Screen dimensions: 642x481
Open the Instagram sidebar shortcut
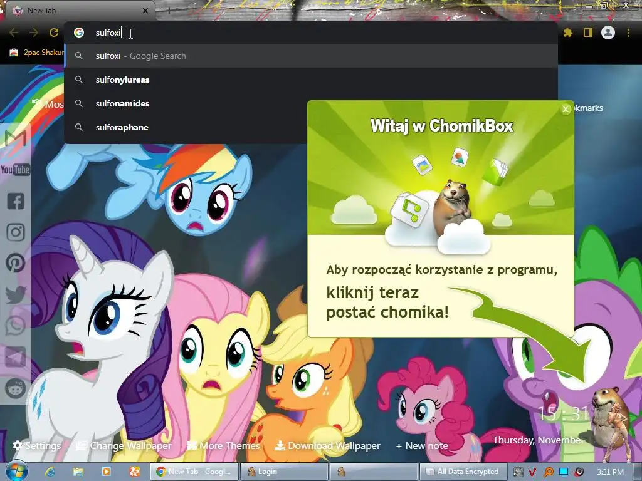[16, 232]
